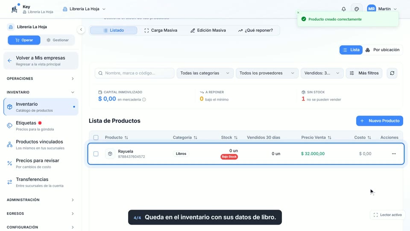Click the Rayuela product box icon

[110, 154]
